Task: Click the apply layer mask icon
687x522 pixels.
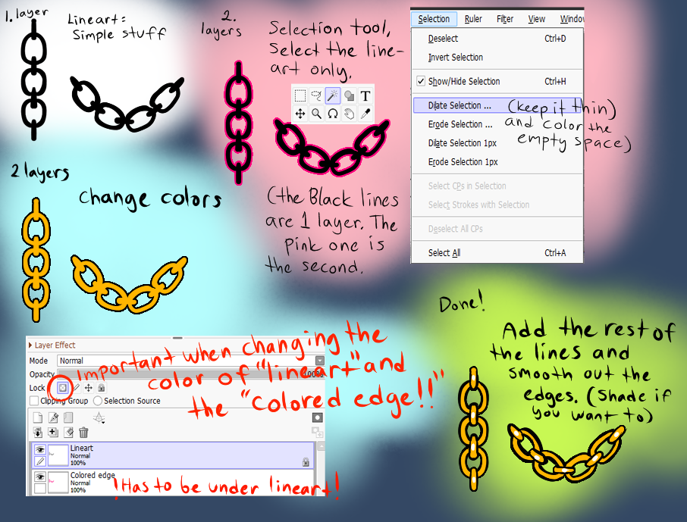Action: coord(318,433)
